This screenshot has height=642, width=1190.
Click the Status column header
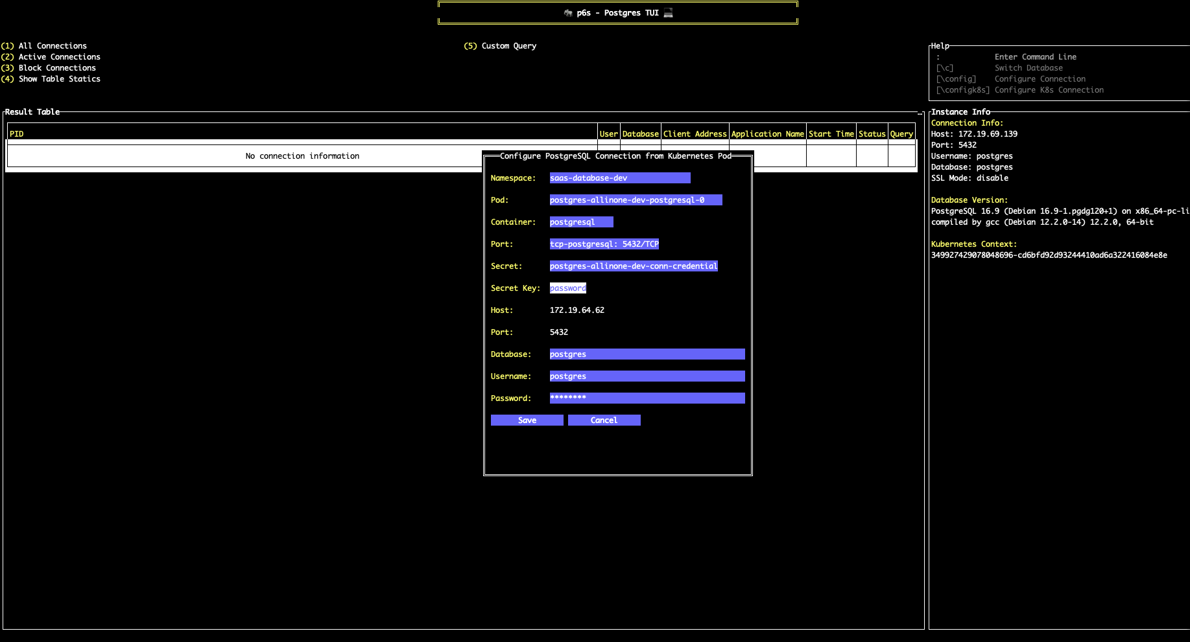click(x=872, y=134)
